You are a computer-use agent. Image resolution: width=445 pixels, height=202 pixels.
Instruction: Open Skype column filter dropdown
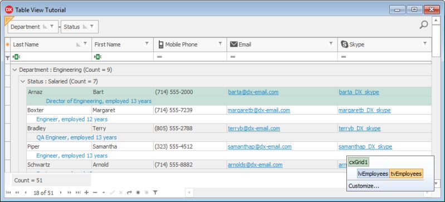pyautogui.click(x=425, y=44)
